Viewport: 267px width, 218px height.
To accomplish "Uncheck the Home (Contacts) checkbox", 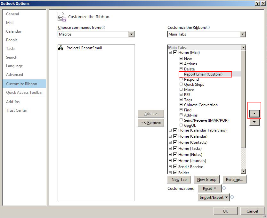I will 175,142.
